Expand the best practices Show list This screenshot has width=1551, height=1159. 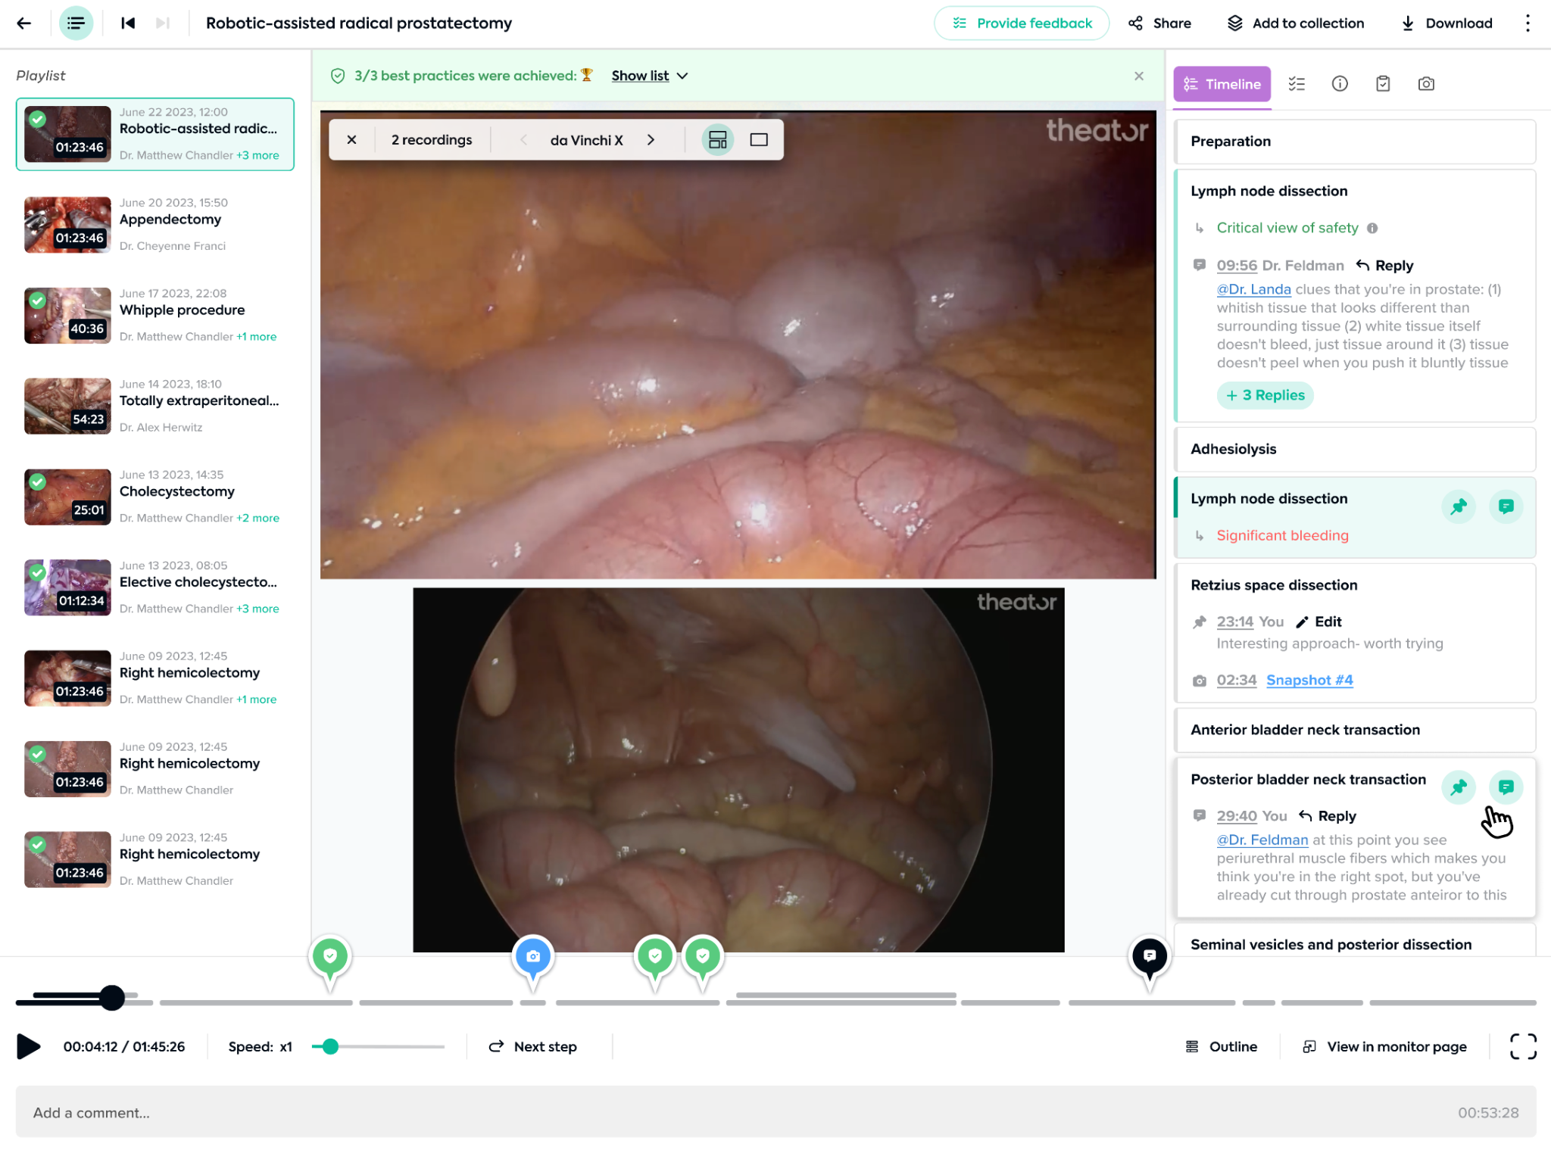pyautogui.click(x=650, y=76)
